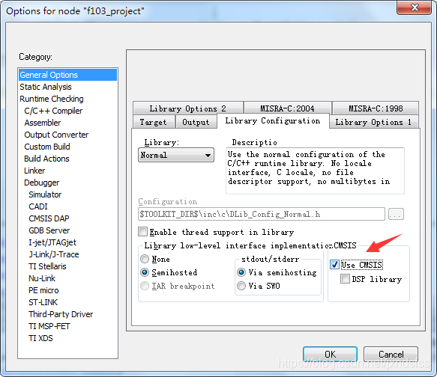Switch to the Output tab
The height and width of the screenshot is (377, 437).
coord(196,122)
